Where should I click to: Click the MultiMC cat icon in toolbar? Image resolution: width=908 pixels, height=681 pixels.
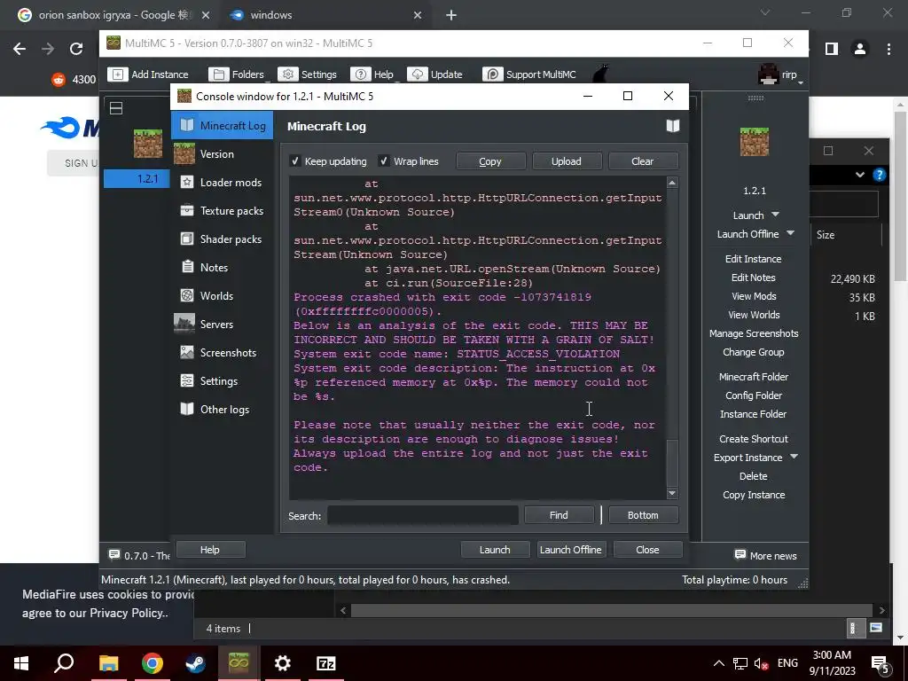point(601,74)
